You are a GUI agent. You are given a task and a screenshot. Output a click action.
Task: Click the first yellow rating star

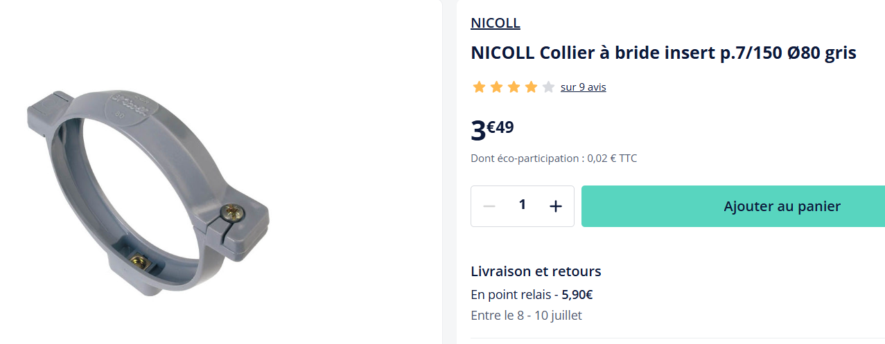click(x=479, y=87)
